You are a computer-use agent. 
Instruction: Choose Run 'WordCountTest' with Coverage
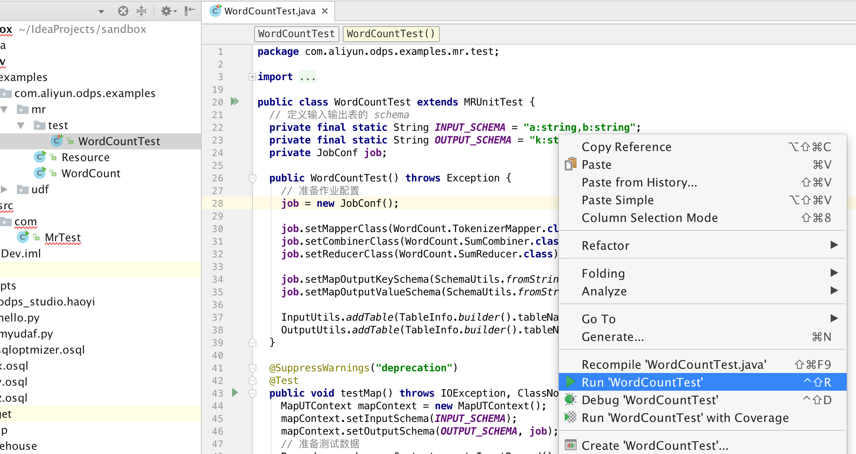[702, 418]
